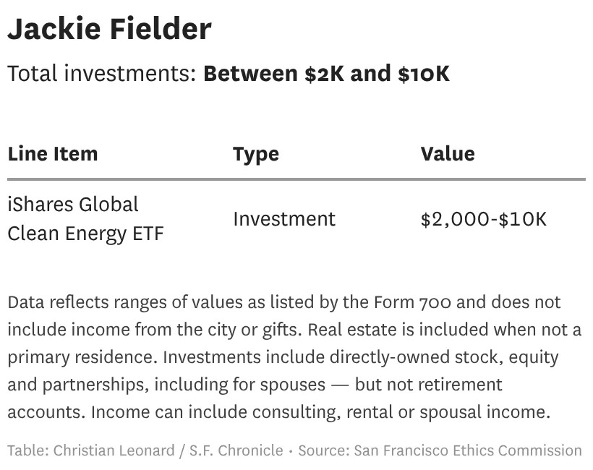Sort by the Line Item column header
Viewport: 593px width, 470px height.
tap(52, 154)
